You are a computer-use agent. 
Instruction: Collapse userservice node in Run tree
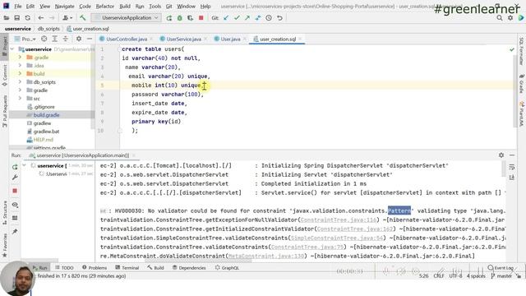(24, 165)
